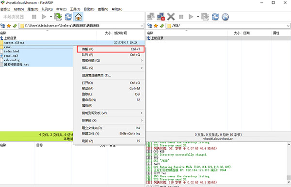Open the 站点(S) menu
This screenshot has width=291, height=187.
click(19, 9)
